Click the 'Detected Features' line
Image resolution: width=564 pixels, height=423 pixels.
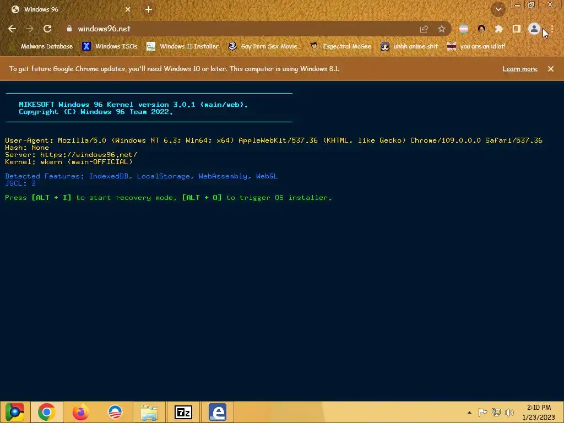[x=142, y=176]
